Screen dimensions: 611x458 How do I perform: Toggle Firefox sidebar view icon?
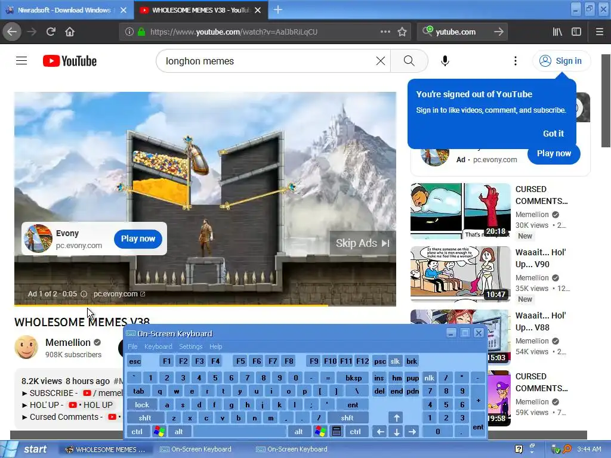[x=576, y=32]
